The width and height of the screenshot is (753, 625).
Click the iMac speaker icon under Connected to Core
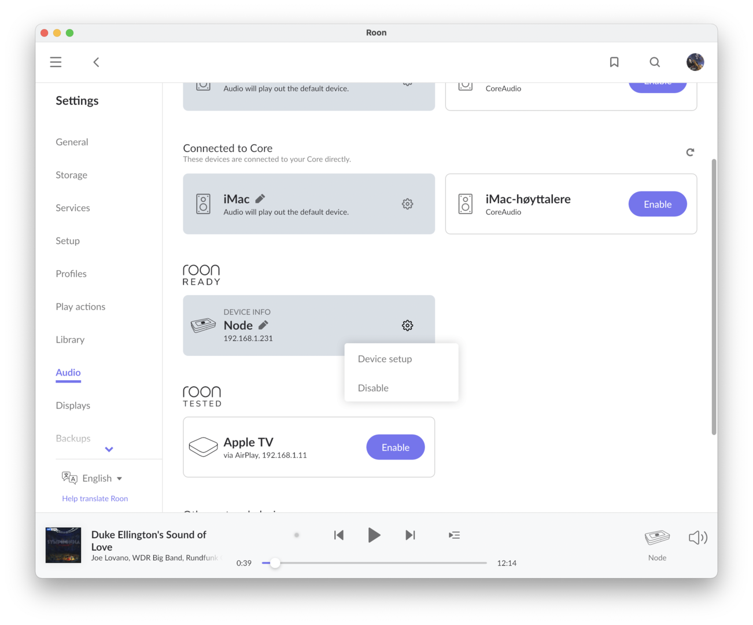pyautogui.click(x=204, y=204)
